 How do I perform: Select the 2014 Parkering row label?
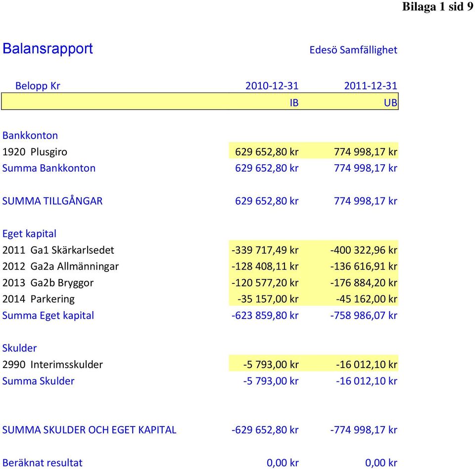pos(39,299)
